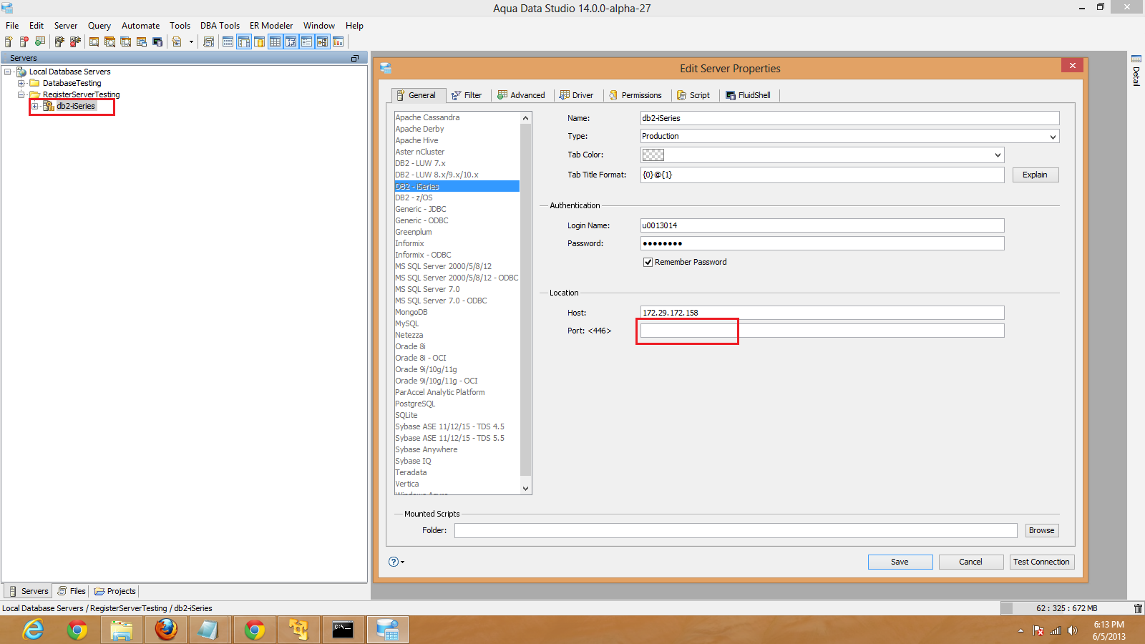Click the Action Center flag tray icon
This screenshot has height=644, width=1145.
pos(1038,630)
